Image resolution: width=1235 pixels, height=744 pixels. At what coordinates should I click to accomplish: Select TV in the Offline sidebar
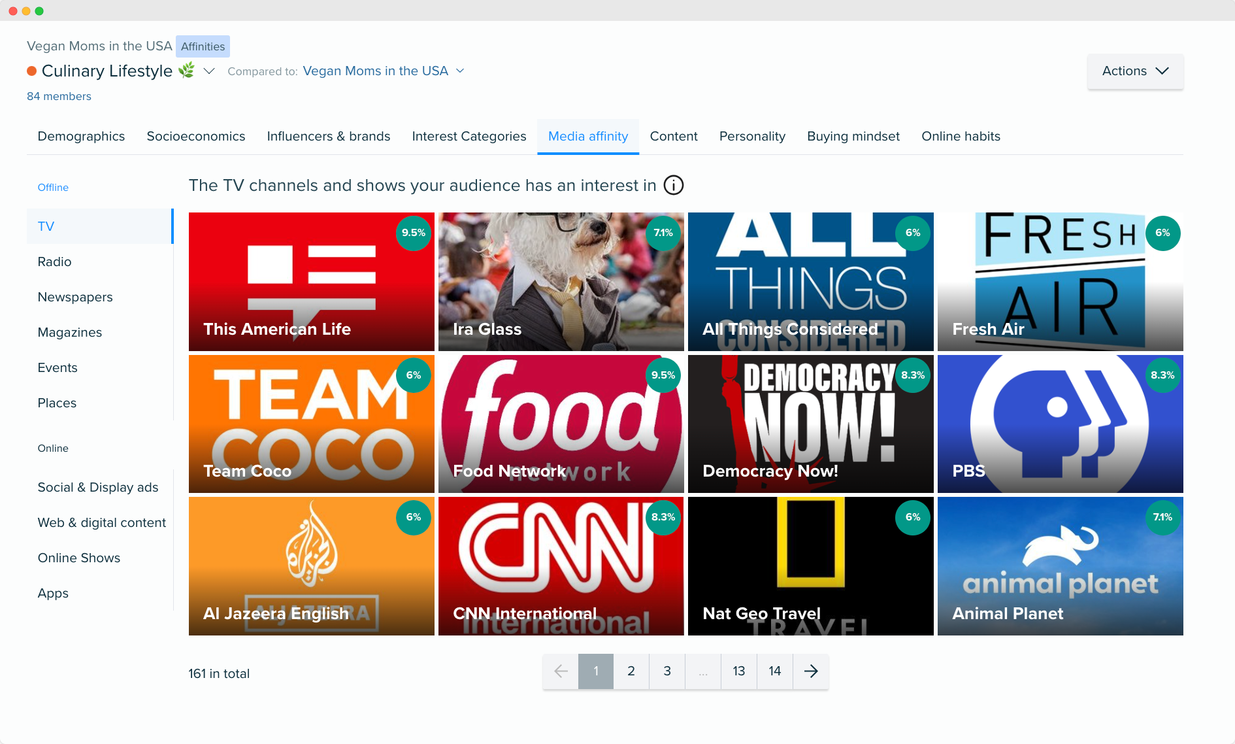coord(100,226)
